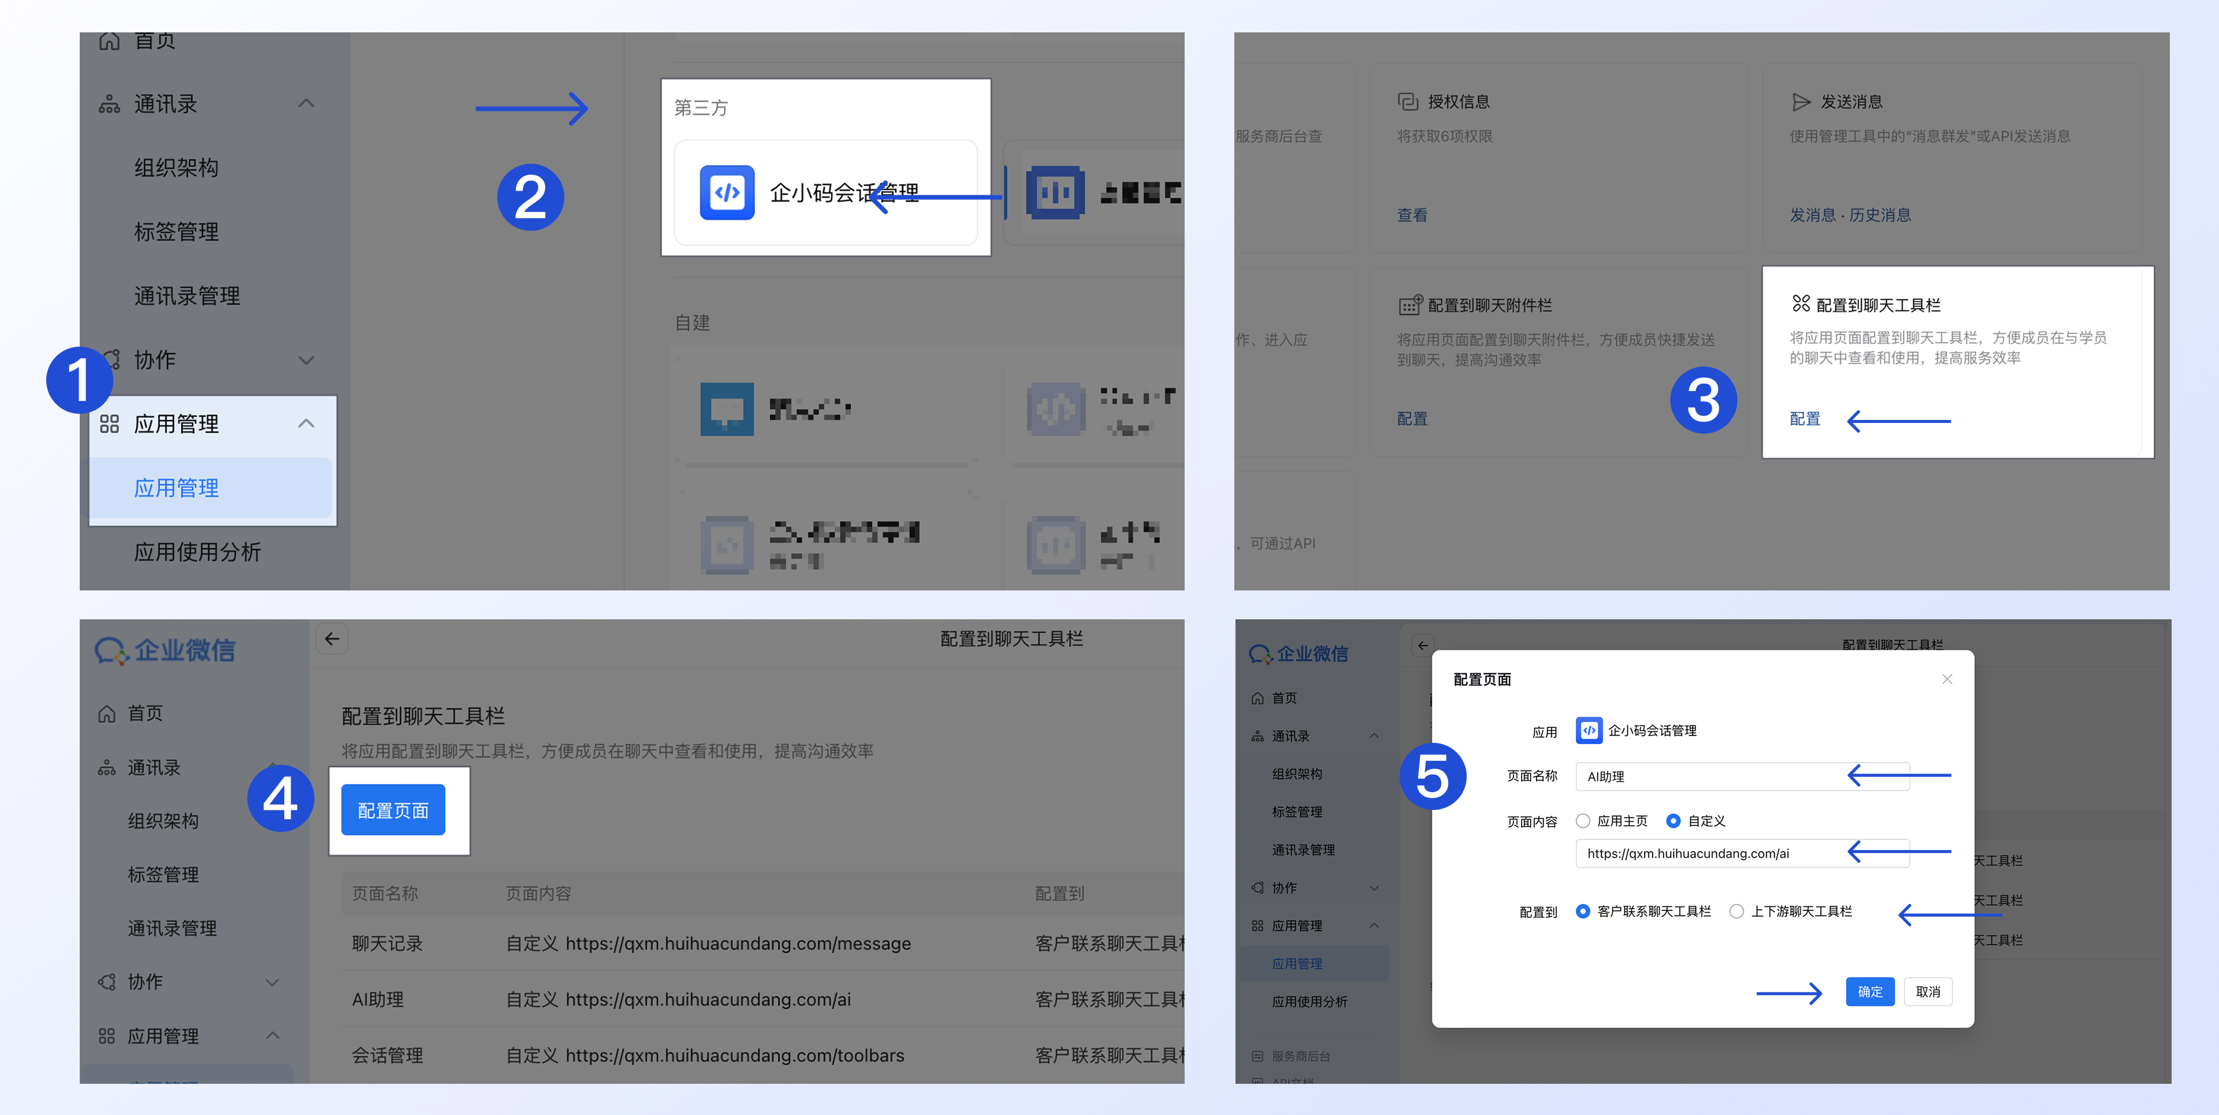
Task: Click the 通讯录 icon in the step 1 sidebar
Action: (x=109, y=104)
